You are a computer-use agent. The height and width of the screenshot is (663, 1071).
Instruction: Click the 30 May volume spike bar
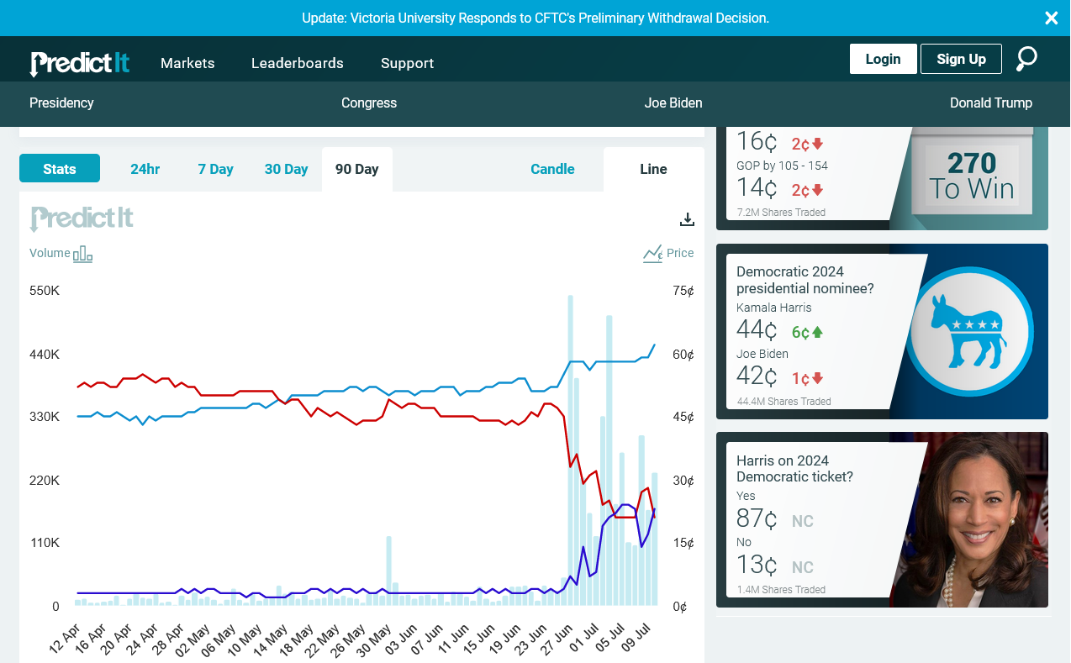click(x=389, y=571)
